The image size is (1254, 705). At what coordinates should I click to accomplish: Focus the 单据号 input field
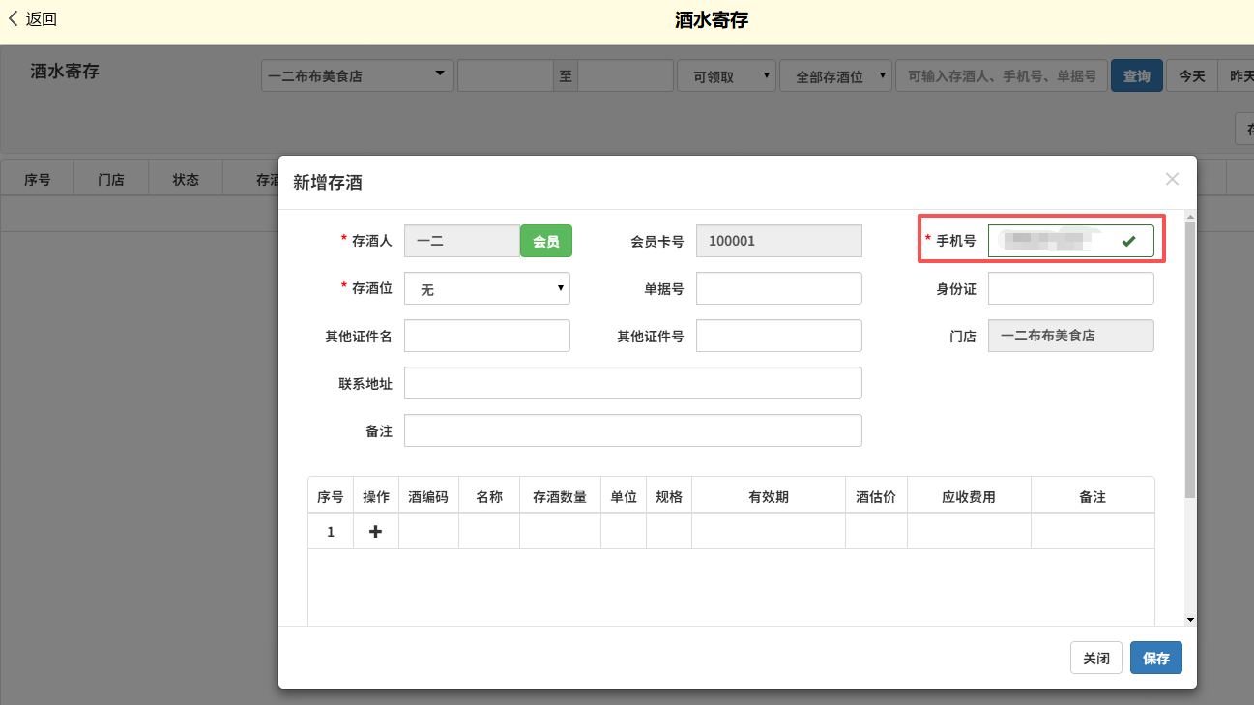tap(778, 288)
